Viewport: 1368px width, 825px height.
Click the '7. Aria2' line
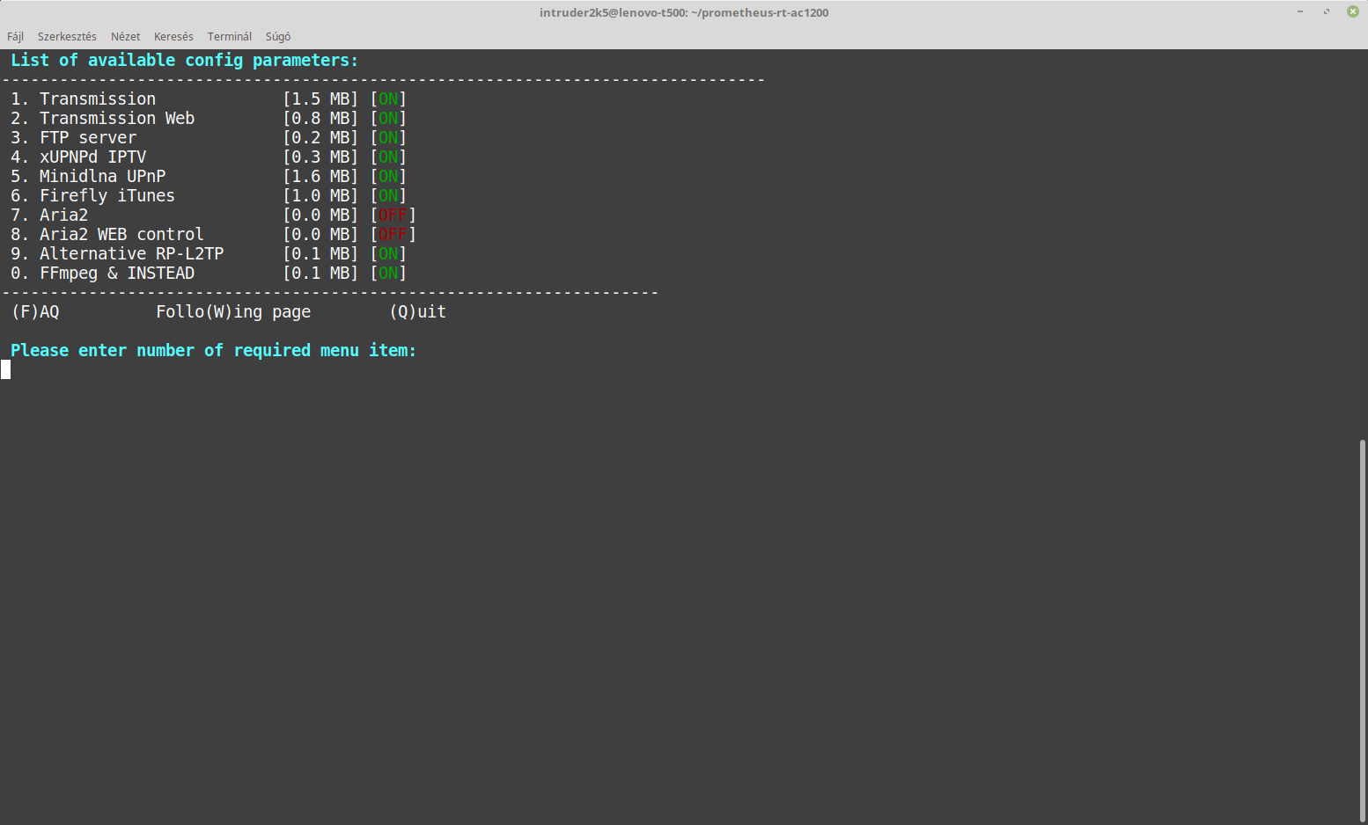(213, 215)
